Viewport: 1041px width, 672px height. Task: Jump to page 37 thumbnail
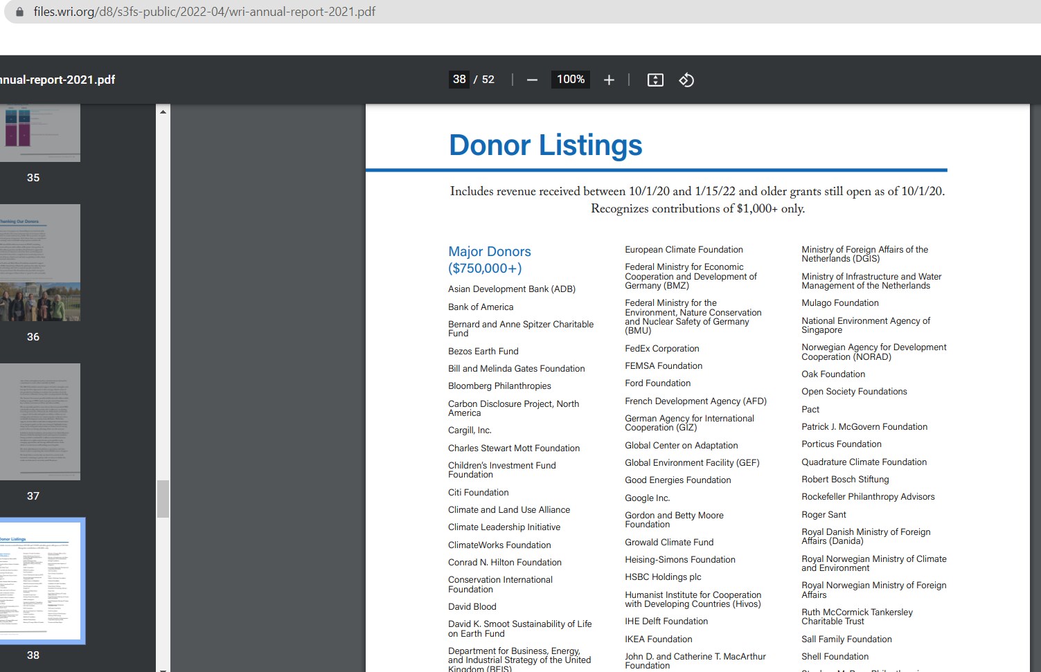coord(40,421)
